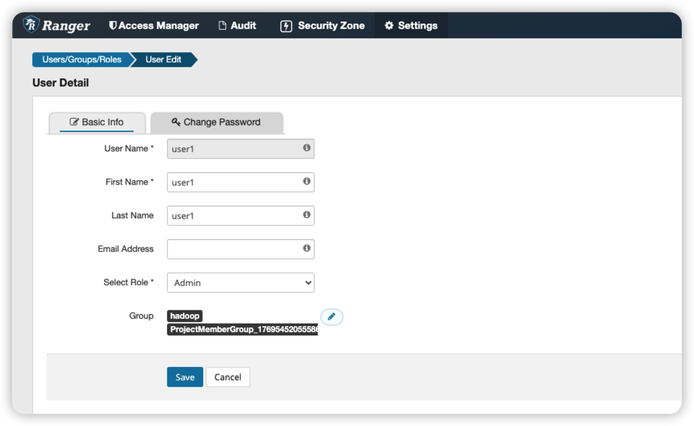Select the Basic Info tab
Image resolution: width=694 pixels, height=426 pixels.
tap(97, 122)
